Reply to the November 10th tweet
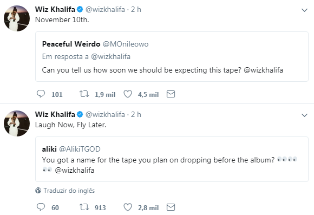Screen dimensions: 314x215 (41, 94)
